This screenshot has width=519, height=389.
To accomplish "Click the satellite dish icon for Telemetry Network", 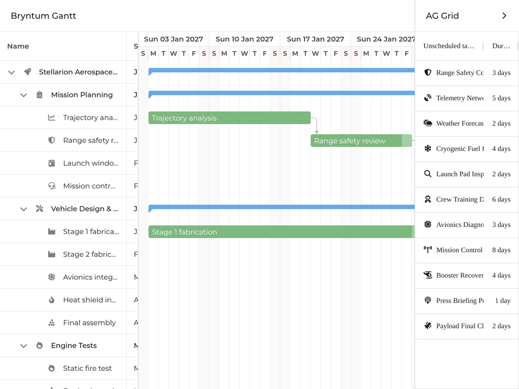I will click(x=428, y=98).
